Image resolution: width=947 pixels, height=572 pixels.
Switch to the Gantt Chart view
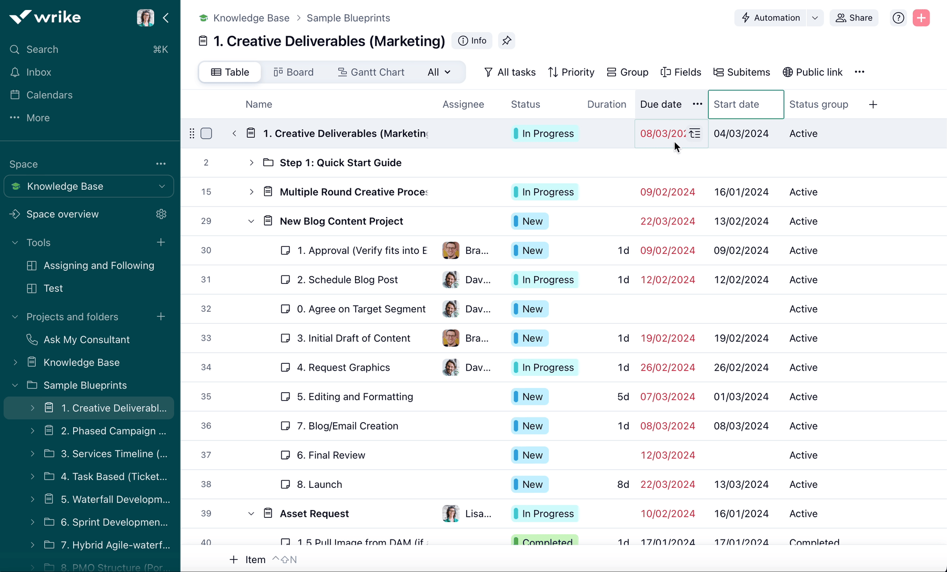[371, 72]
